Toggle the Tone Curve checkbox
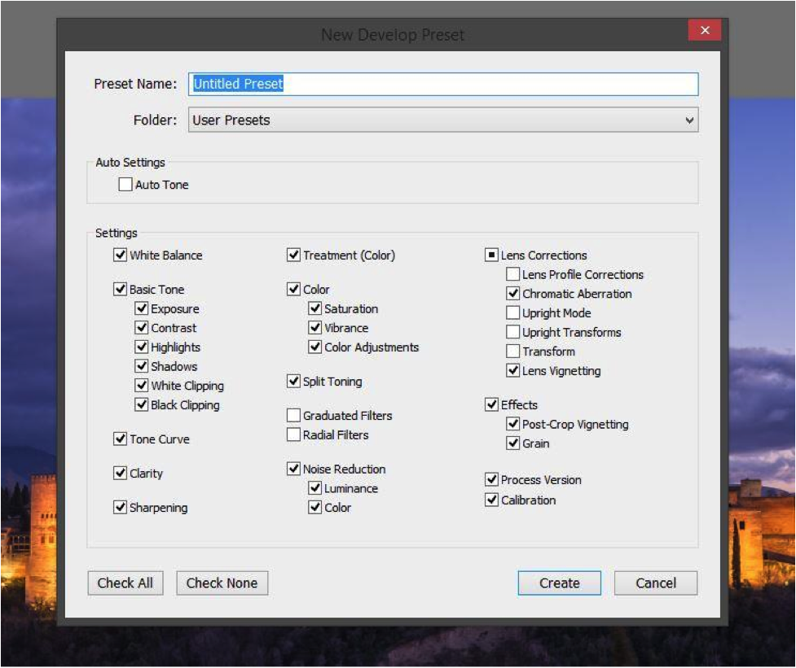This screenshot has height=668, width=796. (x=121, y=439)
